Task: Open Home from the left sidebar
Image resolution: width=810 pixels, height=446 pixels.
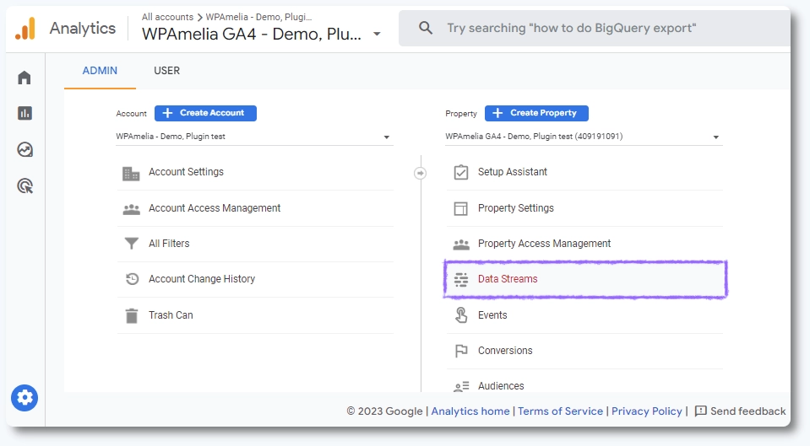Action: click(x=24, y=78)
